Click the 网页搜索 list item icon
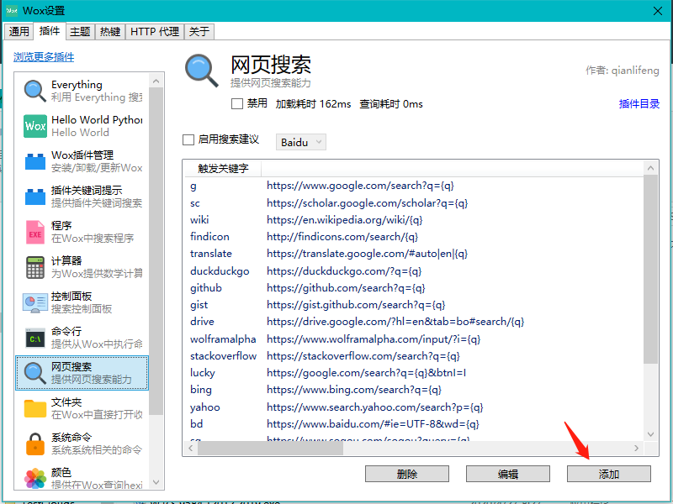Viewport: 673px width, 504px height. click(x=34, y=373)
